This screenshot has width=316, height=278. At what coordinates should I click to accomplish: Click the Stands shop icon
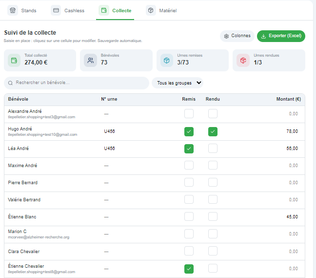click(13, 10)
